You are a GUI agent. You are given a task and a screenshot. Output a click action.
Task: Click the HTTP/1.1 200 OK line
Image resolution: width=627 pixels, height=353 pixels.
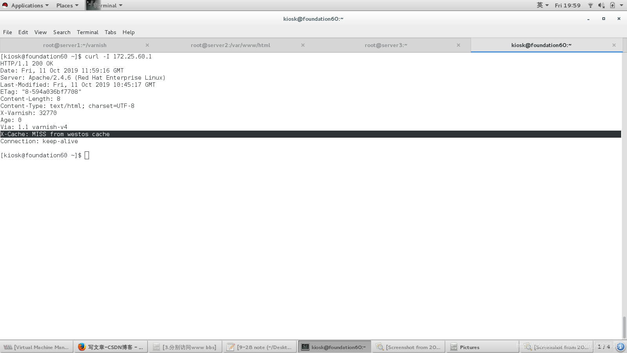click(x=27, y=64)
